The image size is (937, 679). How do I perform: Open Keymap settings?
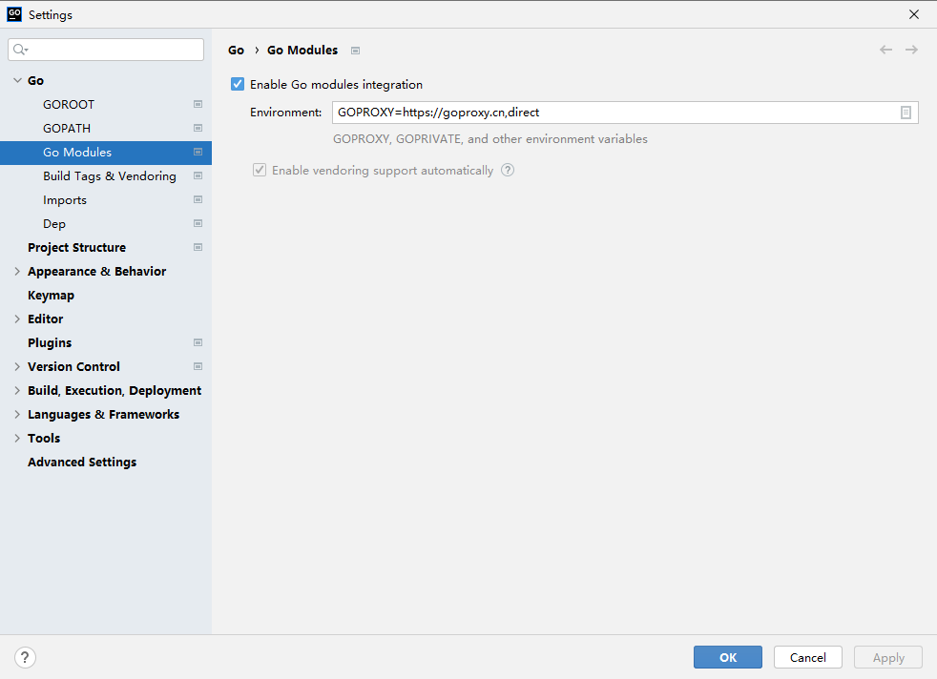pos(106,296)
